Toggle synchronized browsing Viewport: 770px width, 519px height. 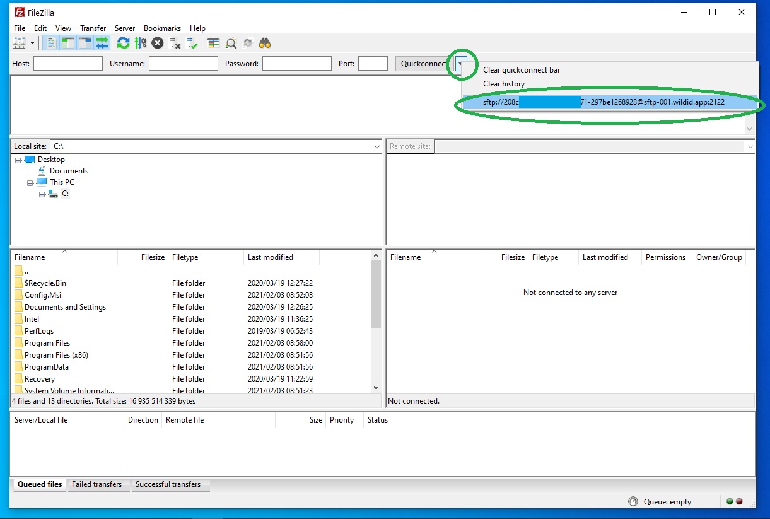pos(248,43)
